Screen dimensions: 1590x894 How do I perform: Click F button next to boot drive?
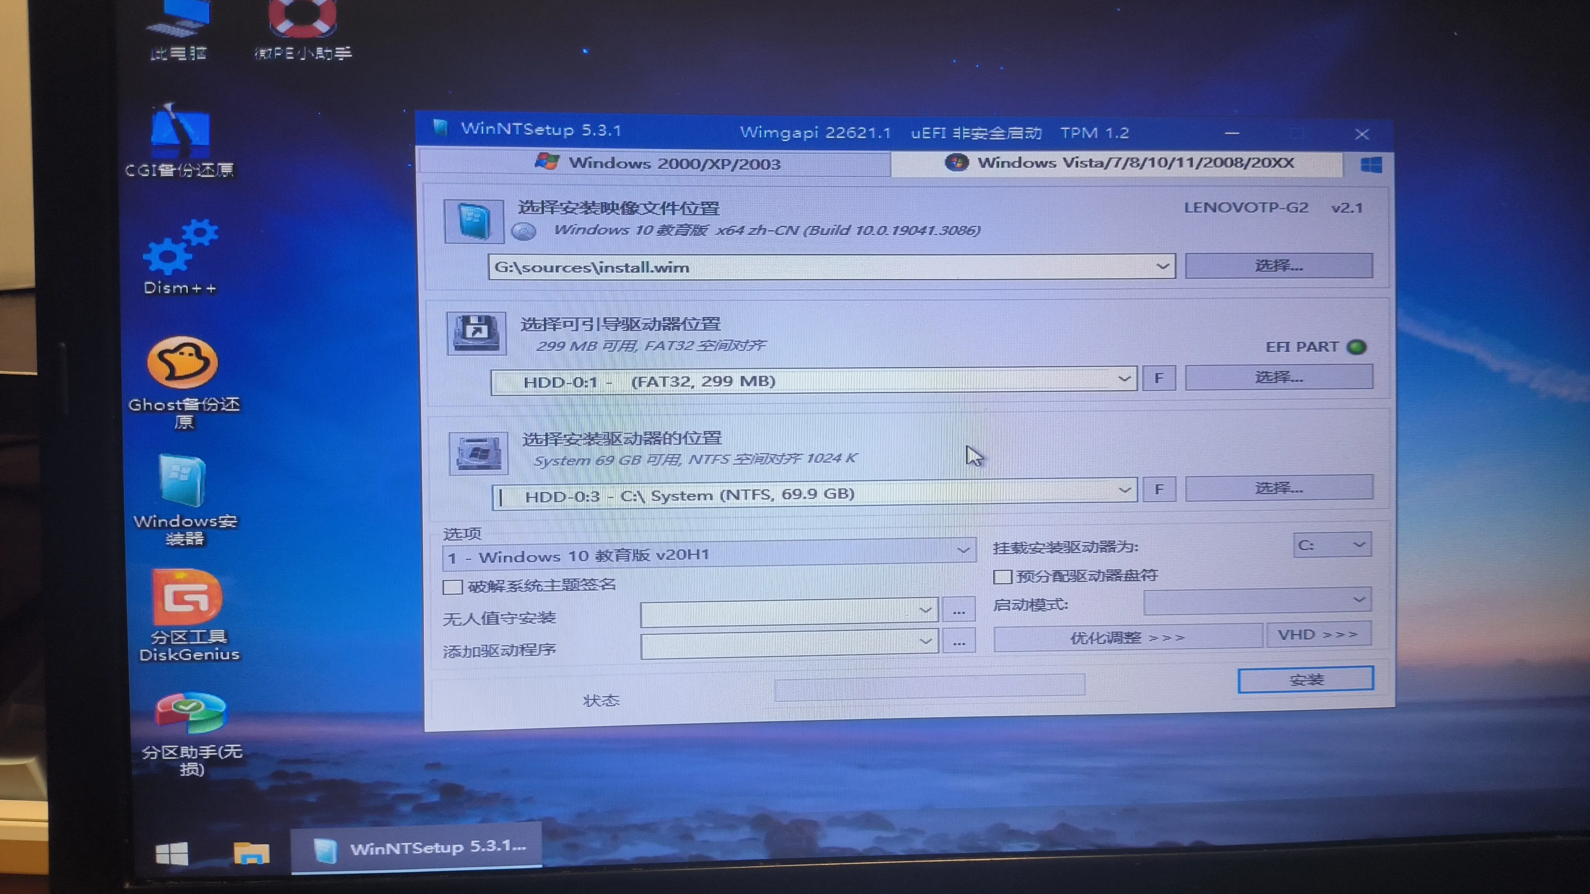1158,378
